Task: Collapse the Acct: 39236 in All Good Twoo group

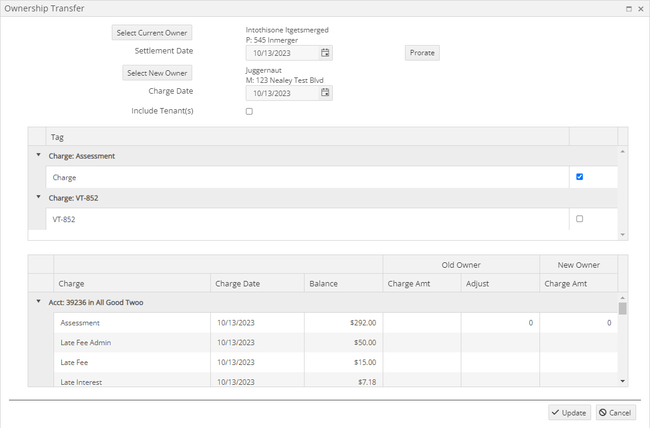Action: point(38,301)
